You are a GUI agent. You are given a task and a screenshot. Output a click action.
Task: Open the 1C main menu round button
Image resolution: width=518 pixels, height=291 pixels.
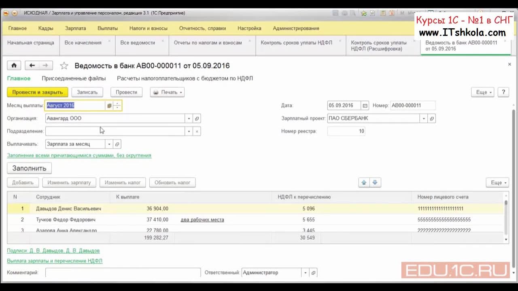point(14,13)
